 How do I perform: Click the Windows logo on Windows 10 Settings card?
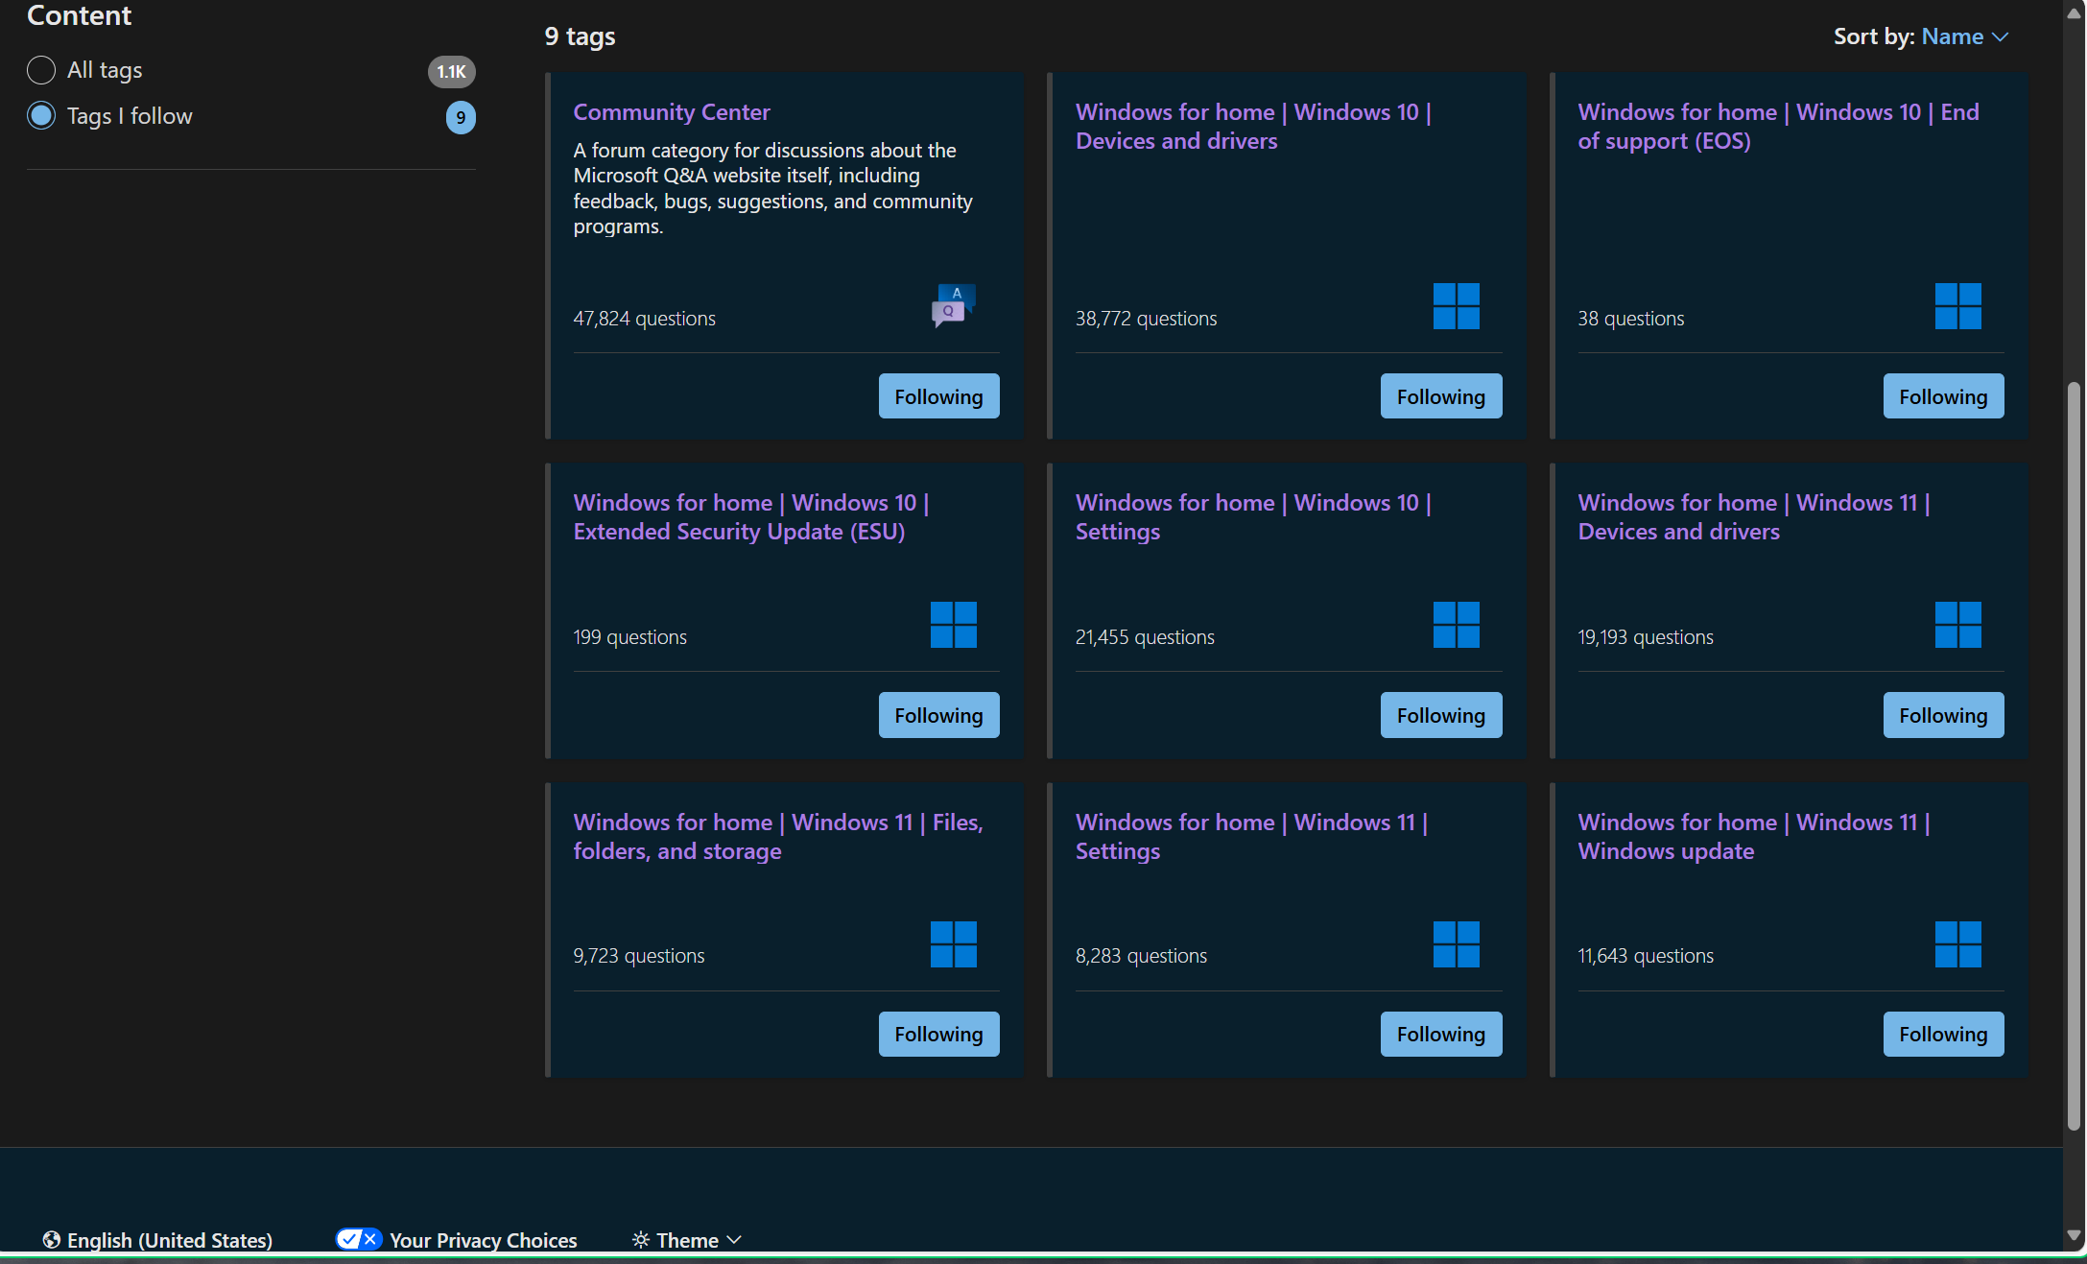tap(1456, 625)
